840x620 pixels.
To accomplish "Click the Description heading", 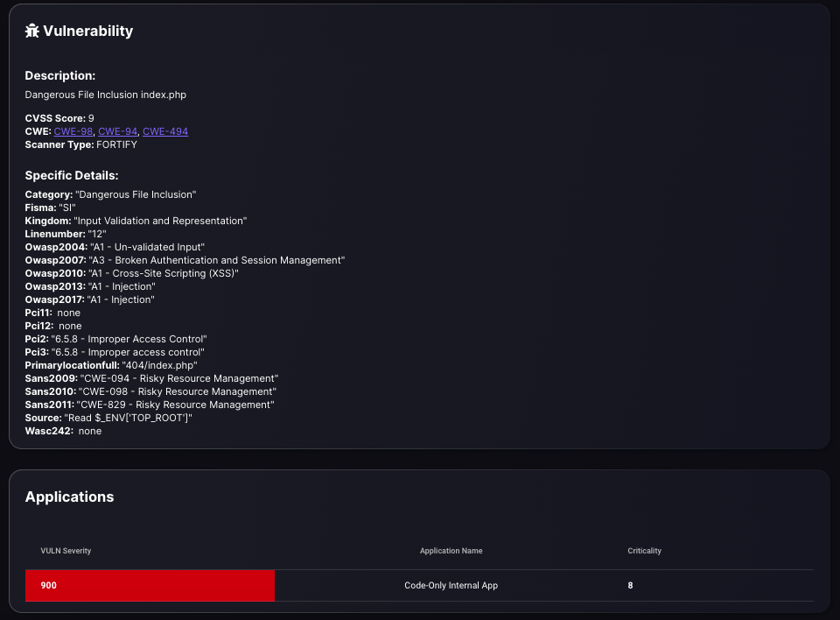I will (x=60, y=75).
